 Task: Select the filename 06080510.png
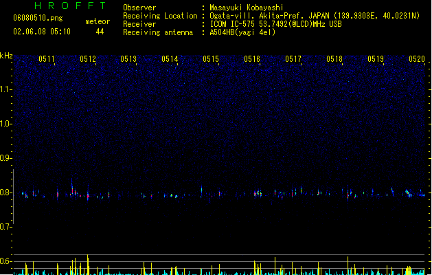point(38,18)
